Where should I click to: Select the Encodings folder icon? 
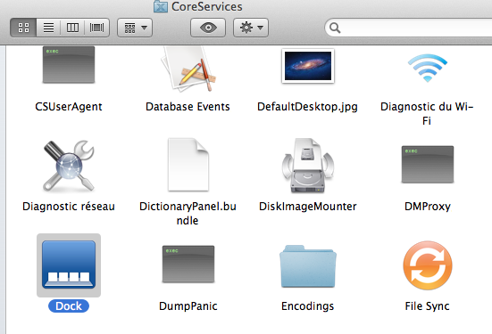tap(308, 266)
